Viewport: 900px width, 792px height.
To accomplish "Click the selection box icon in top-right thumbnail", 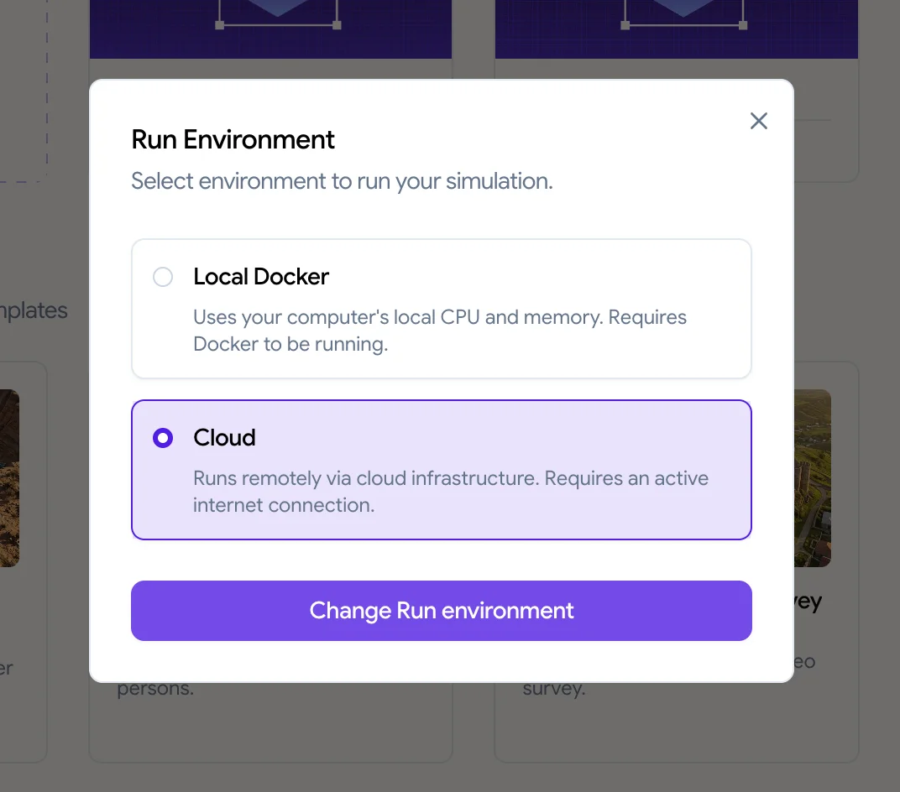I will pos(683,13).
